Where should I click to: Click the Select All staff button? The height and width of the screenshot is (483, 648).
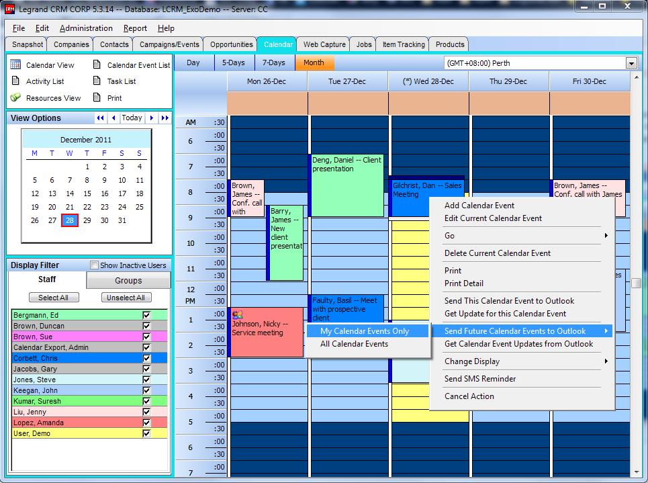(54, 298)
